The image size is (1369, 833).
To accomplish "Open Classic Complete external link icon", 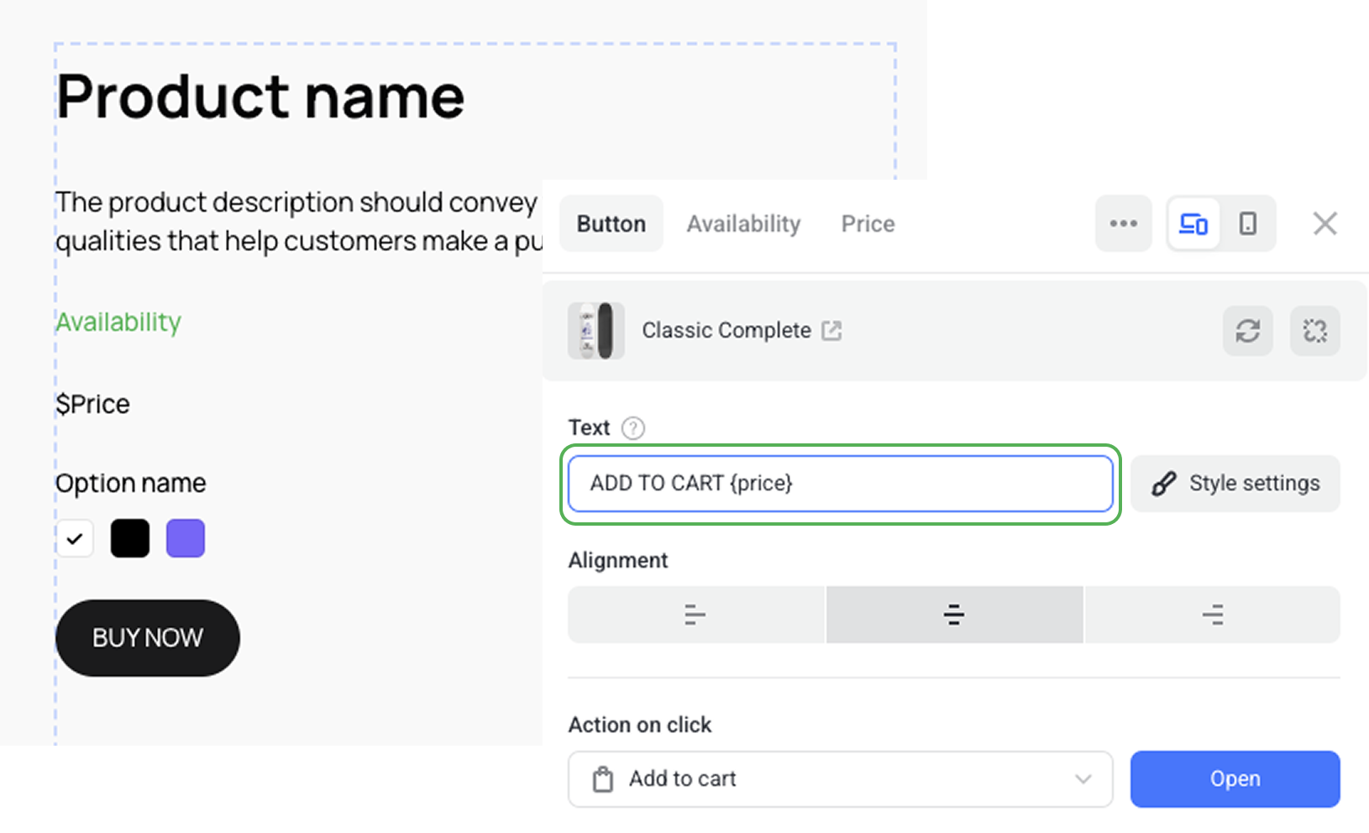I will point(831,331).
